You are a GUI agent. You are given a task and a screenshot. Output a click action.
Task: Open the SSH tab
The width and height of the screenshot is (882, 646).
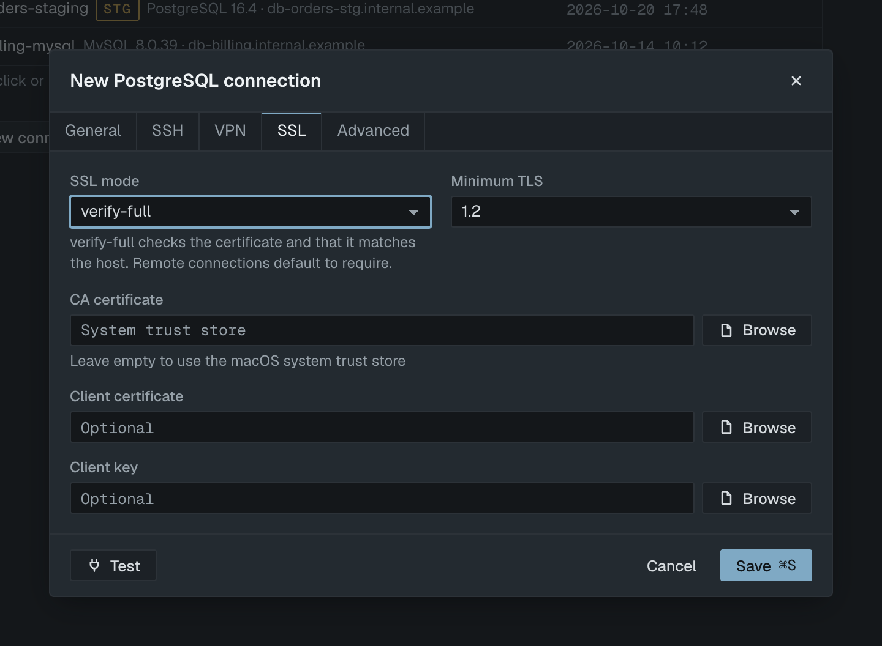click(x=168, y=131)
